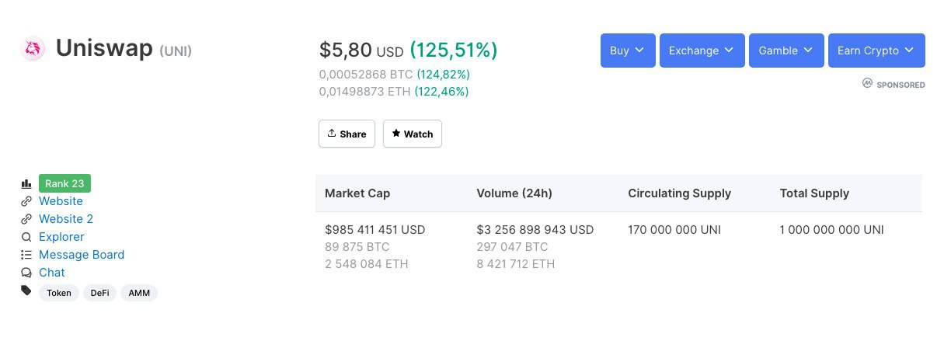Click the tag icon before Token
Image resolution: width=944 pixels, height=348 pixels.
tap(26, 291)
